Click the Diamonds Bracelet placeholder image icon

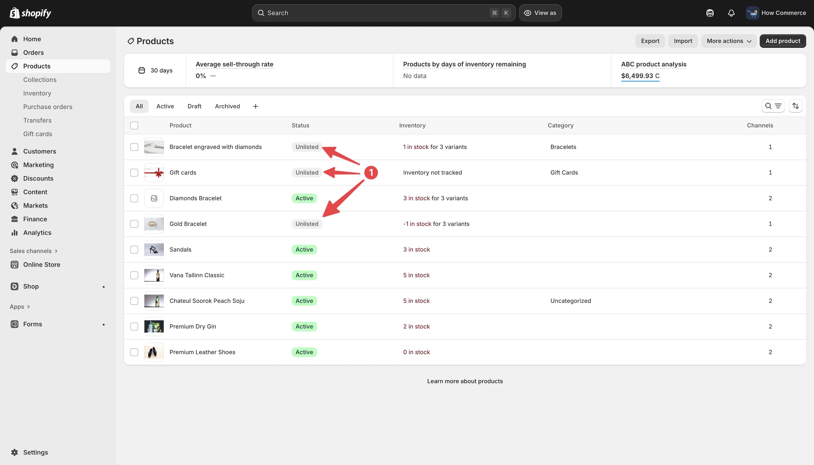click(x=154, y=198)
